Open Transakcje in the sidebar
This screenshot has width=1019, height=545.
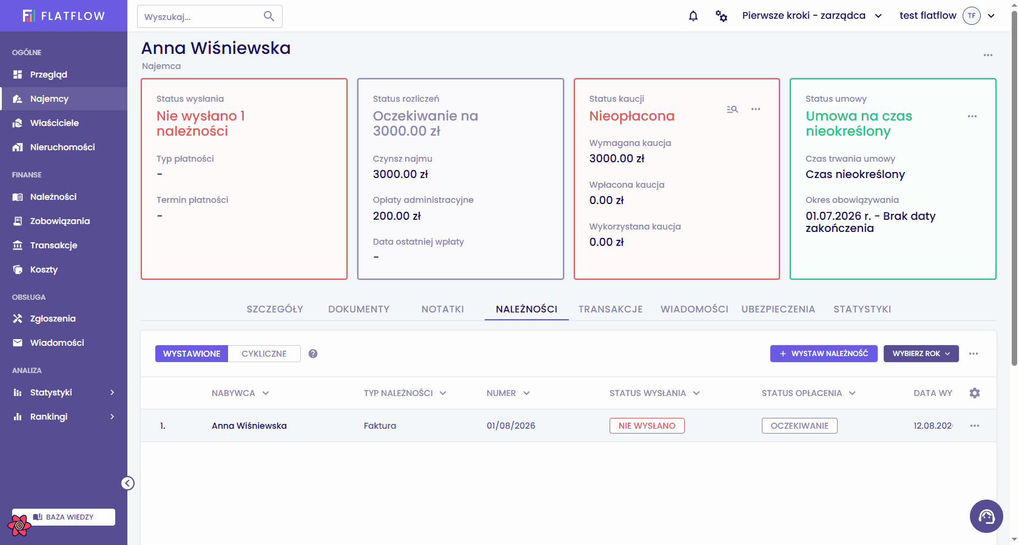coord(64,245)
